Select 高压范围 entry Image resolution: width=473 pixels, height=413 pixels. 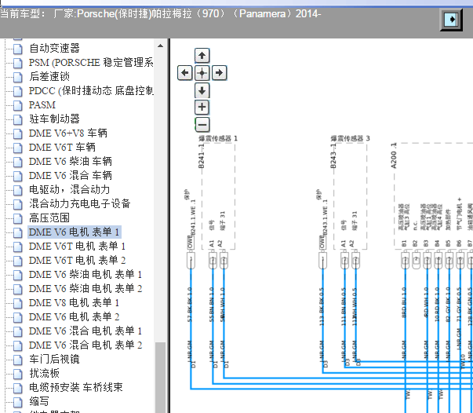point(49,218)
